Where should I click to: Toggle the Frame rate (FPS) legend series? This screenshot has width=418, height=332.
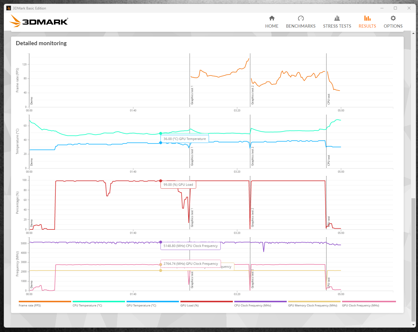click(45, 304)
